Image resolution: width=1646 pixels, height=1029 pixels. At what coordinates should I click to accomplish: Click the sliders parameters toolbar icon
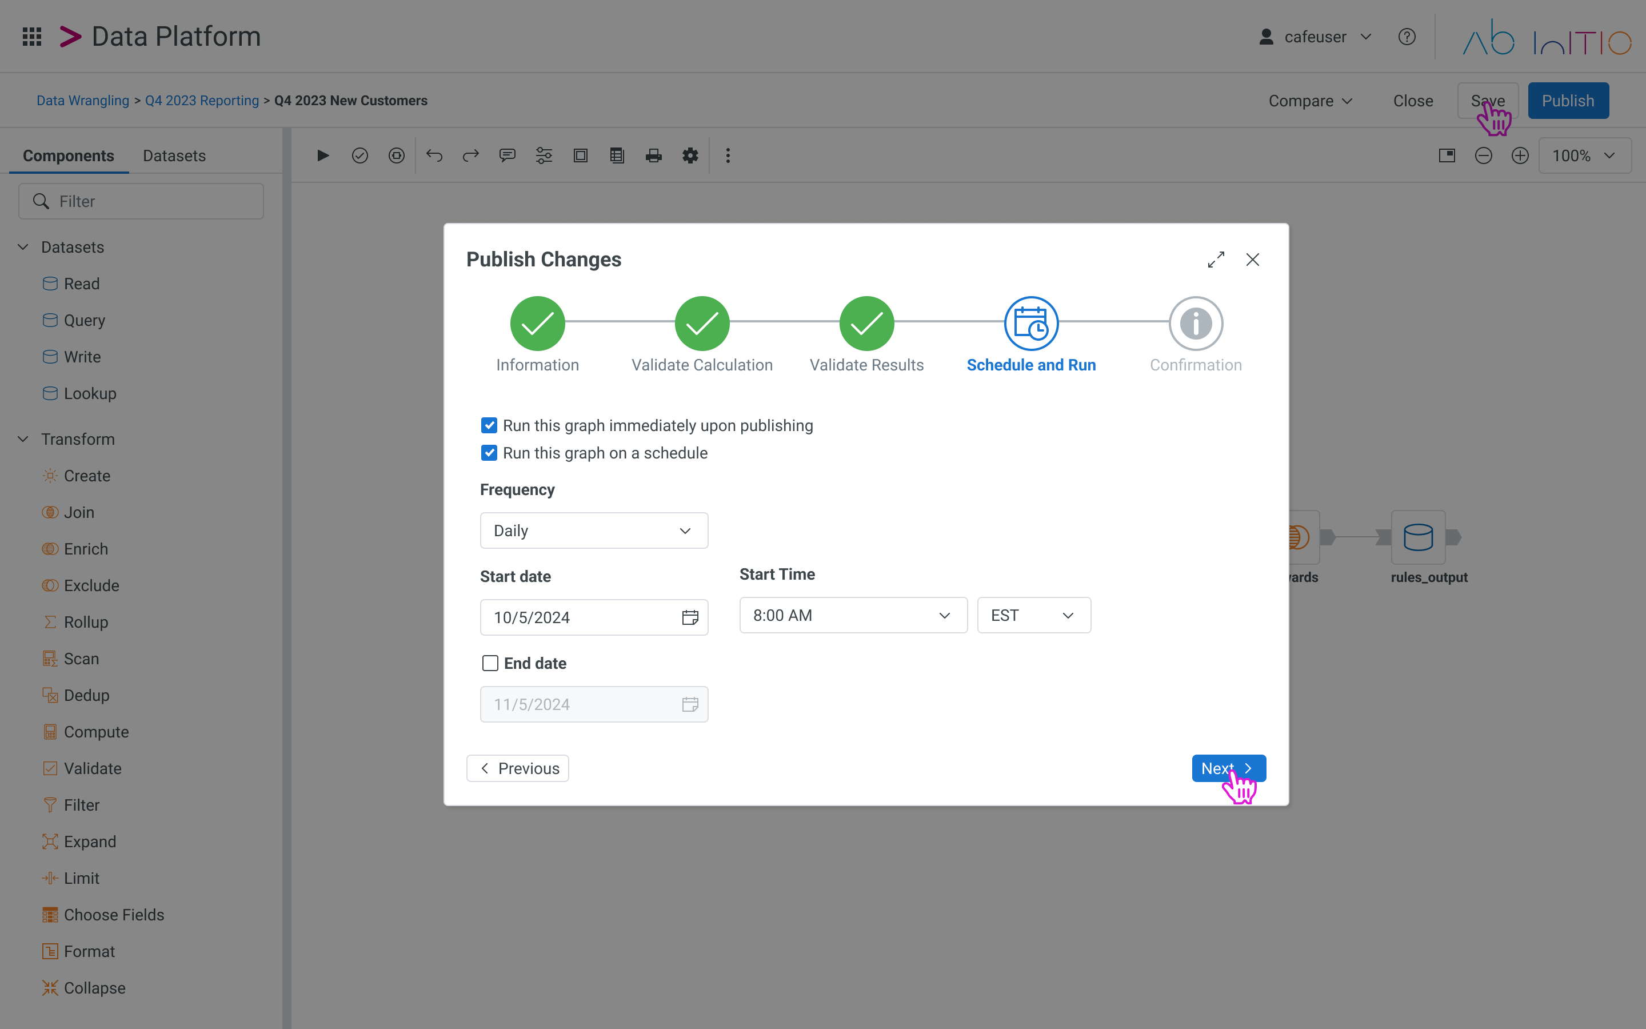(x=544, y=156)
